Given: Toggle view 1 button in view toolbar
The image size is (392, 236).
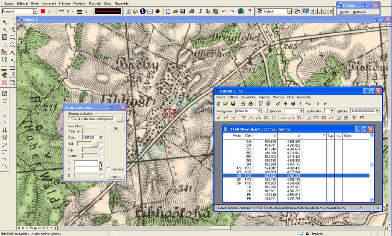Looking at the screenshot, I should click(x=304, y=11).
